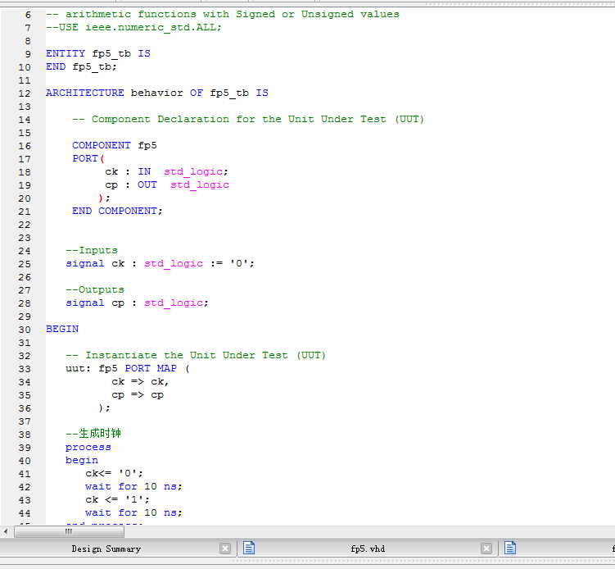Click the horizontal scrollbar left arrow
615x569 pixels.
click(7, 531)
